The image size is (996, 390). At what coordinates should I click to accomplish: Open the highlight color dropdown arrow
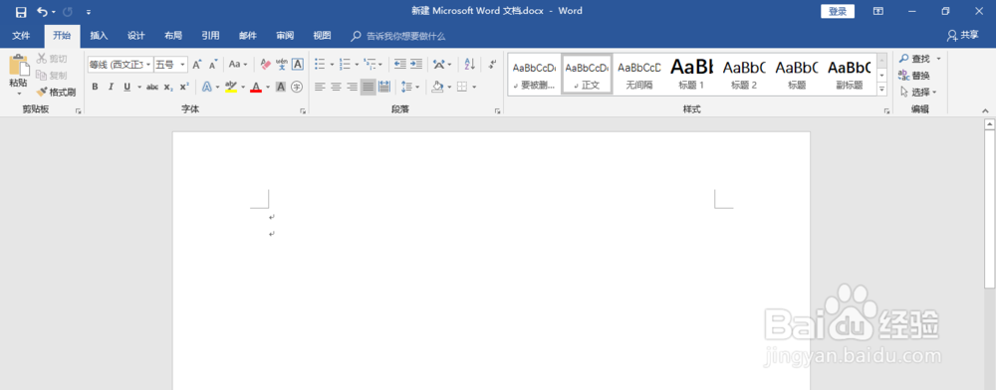(x=243, y=87)
